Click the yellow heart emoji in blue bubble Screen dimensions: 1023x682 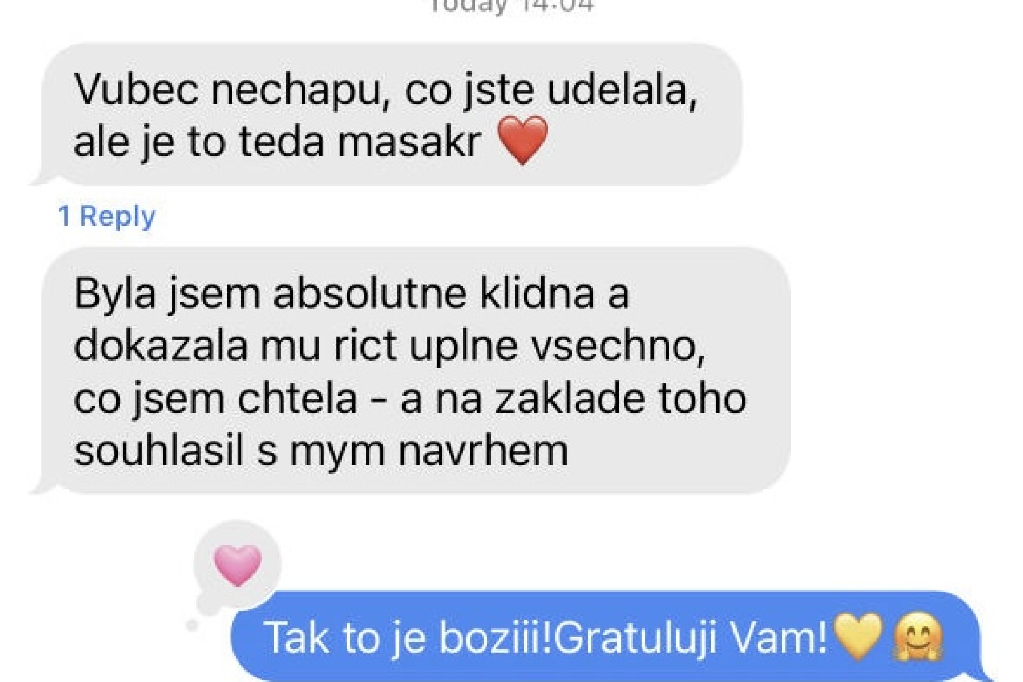coord(858,637)
